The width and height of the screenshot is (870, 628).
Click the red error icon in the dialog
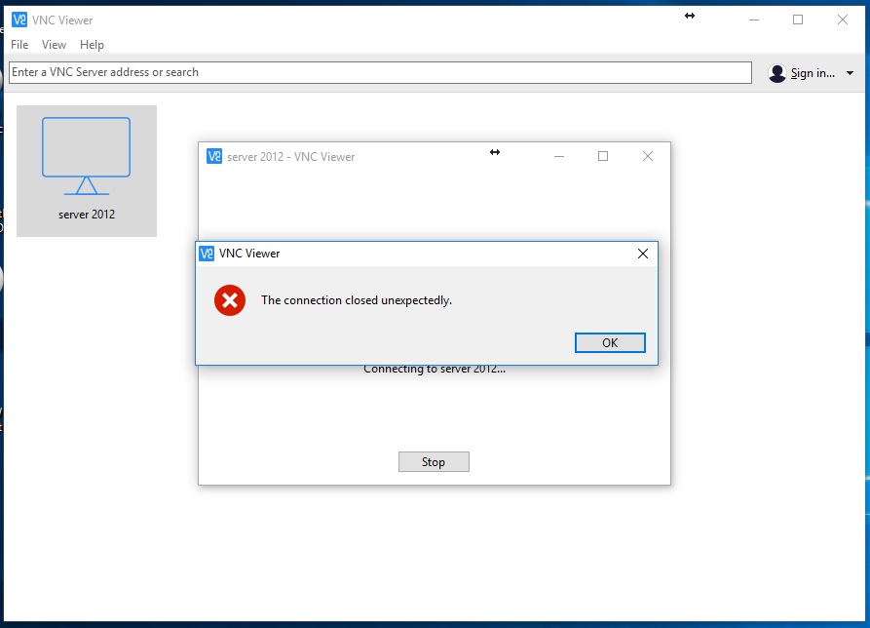click(x=230, y=300)
